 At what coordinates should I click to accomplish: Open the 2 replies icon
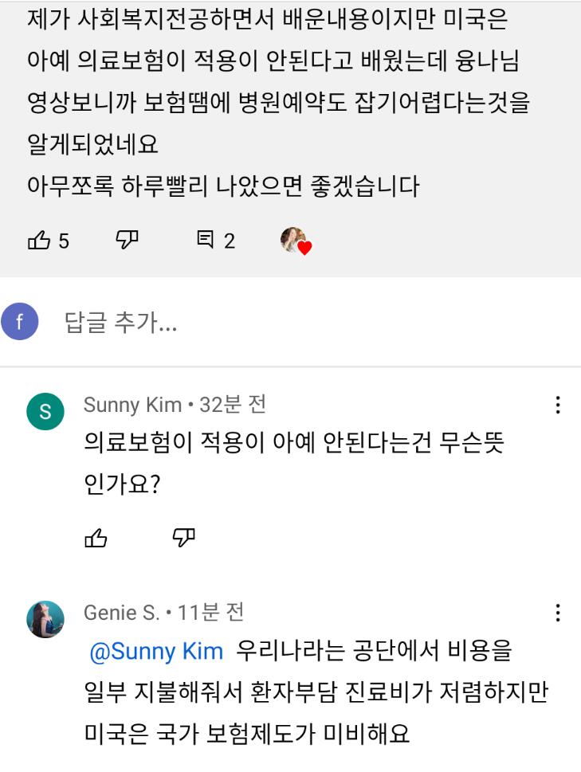point(205,241)
